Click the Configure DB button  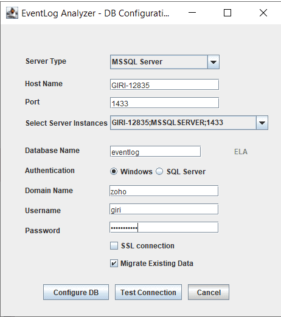[x=76, y=292]
